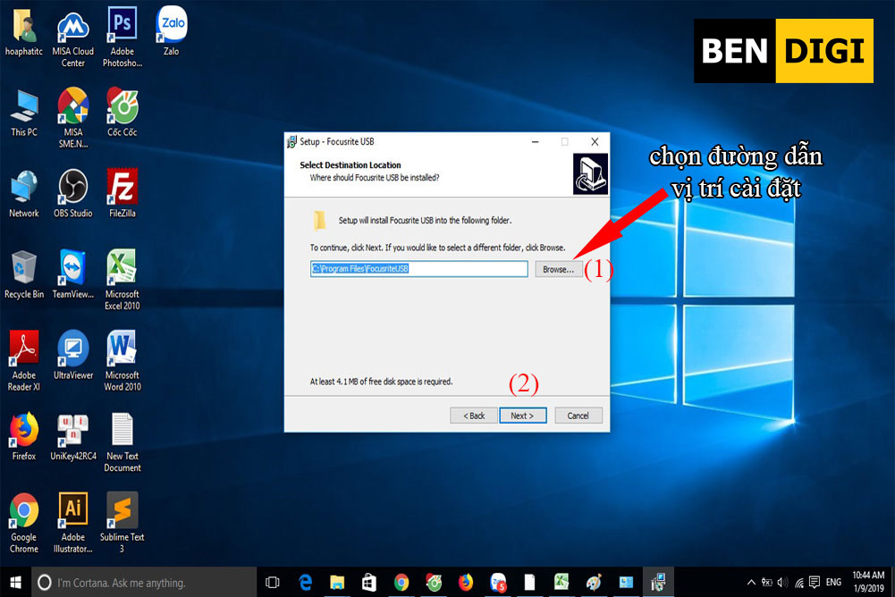
Task: Select the Recycle Bin icon
Action: click(x=24, y=275)
